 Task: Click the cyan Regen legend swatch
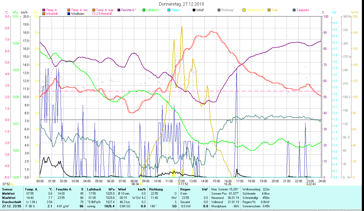point(169,10)
